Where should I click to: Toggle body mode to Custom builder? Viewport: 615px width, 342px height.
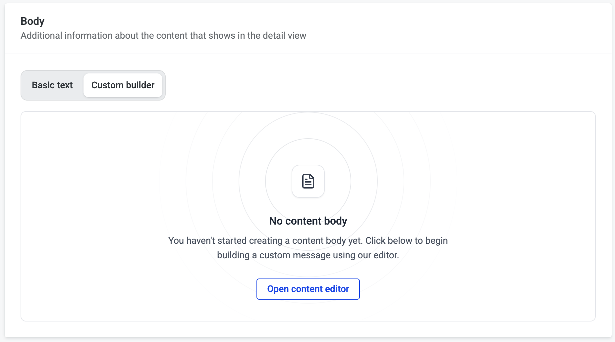[123, 85]
